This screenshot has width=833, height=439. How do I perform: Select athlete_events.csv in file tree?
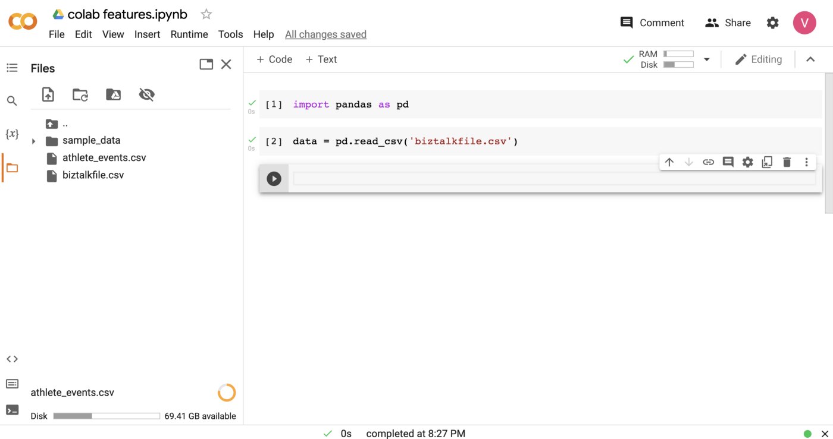104,158
